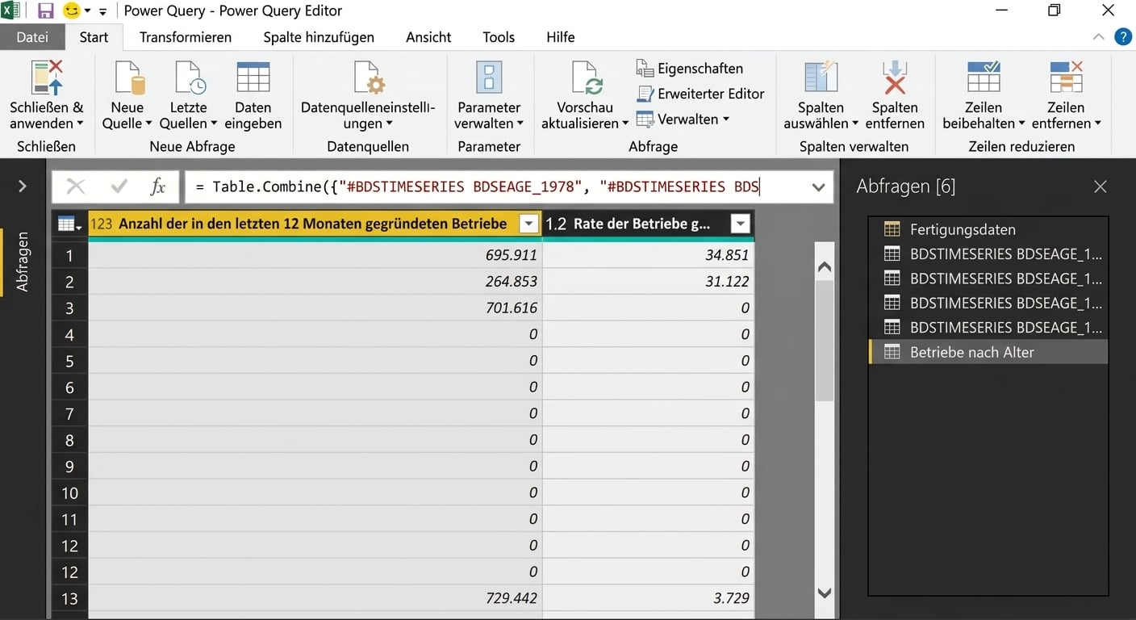Screen dimensions: 1136x620
Task: Click the Vorschau aktualisieren icon
Action: coord(587,78)
